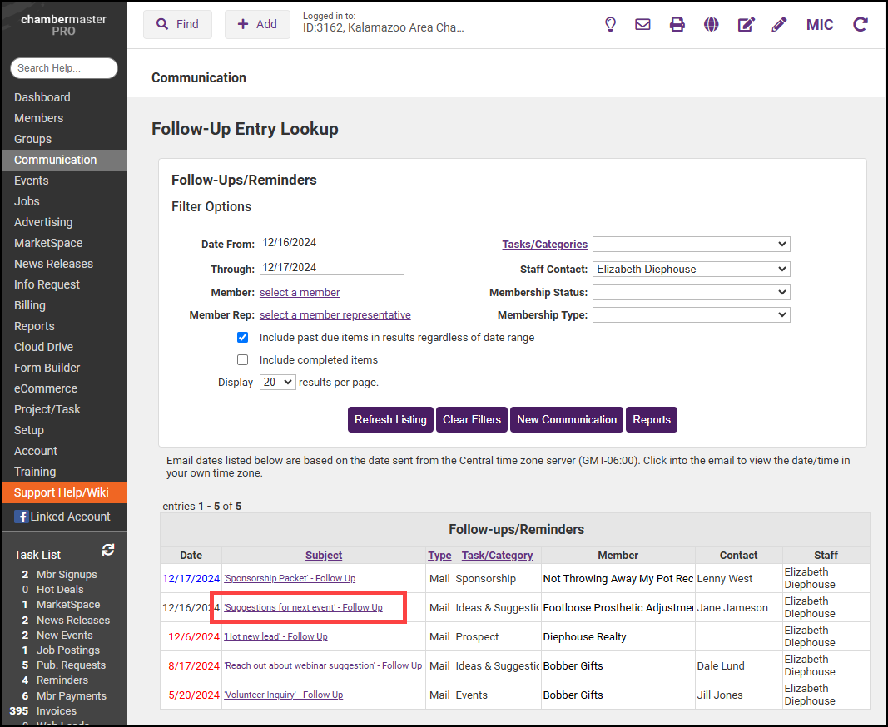Viewport: 888px width, 727px height.
Task: Click the Date From input field
Action: [x=331, y=243]
